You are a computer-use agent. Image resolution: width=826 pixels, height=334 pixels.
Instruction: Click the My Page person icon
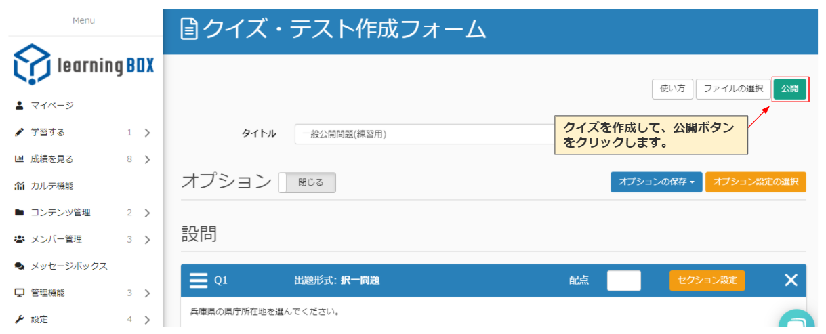tap(19, 106)
